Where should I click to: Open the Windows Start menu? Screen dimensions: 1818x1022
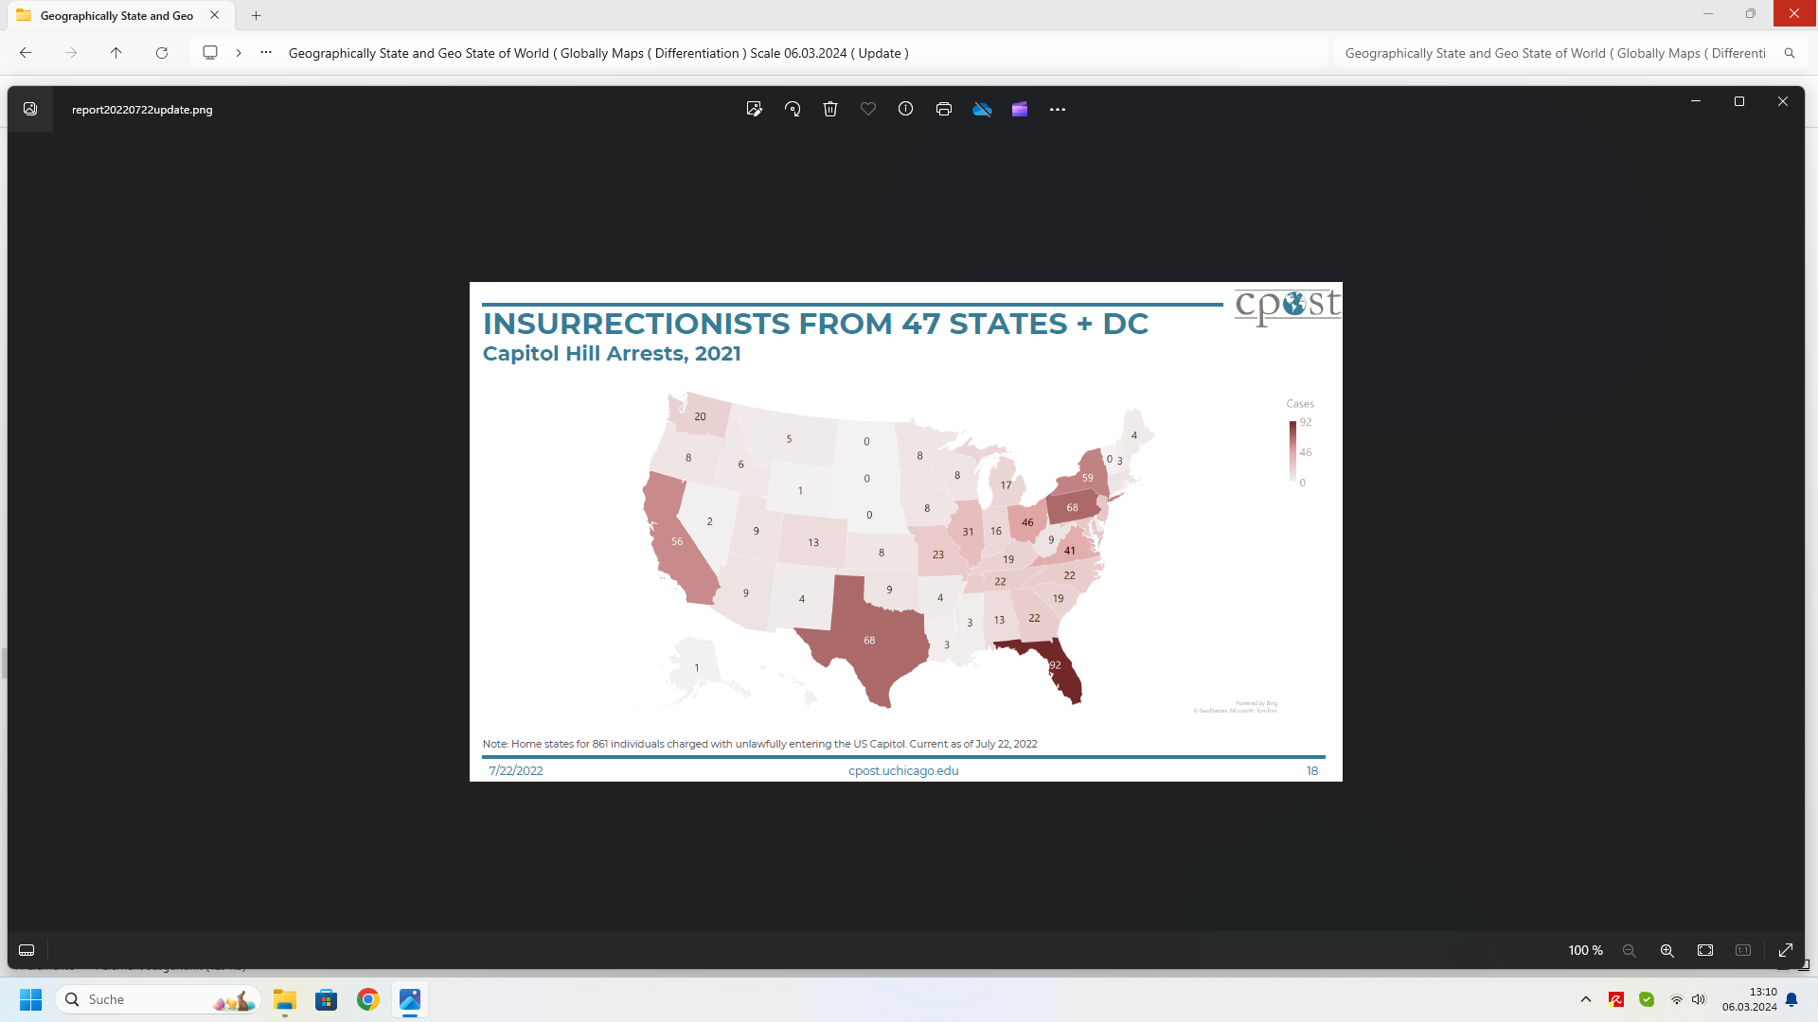click(x=31, y=999)
